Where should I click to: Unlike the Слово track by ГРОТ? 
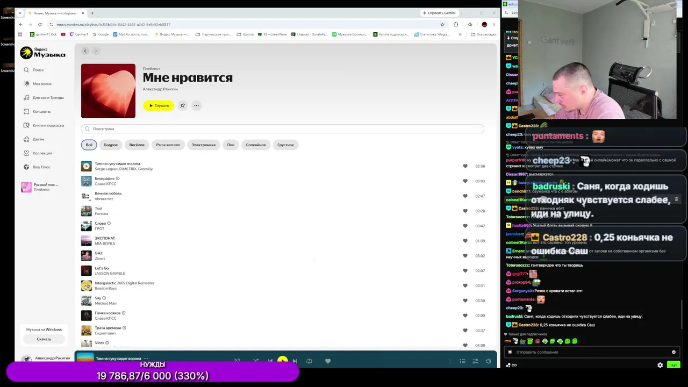tap(465, 226)
